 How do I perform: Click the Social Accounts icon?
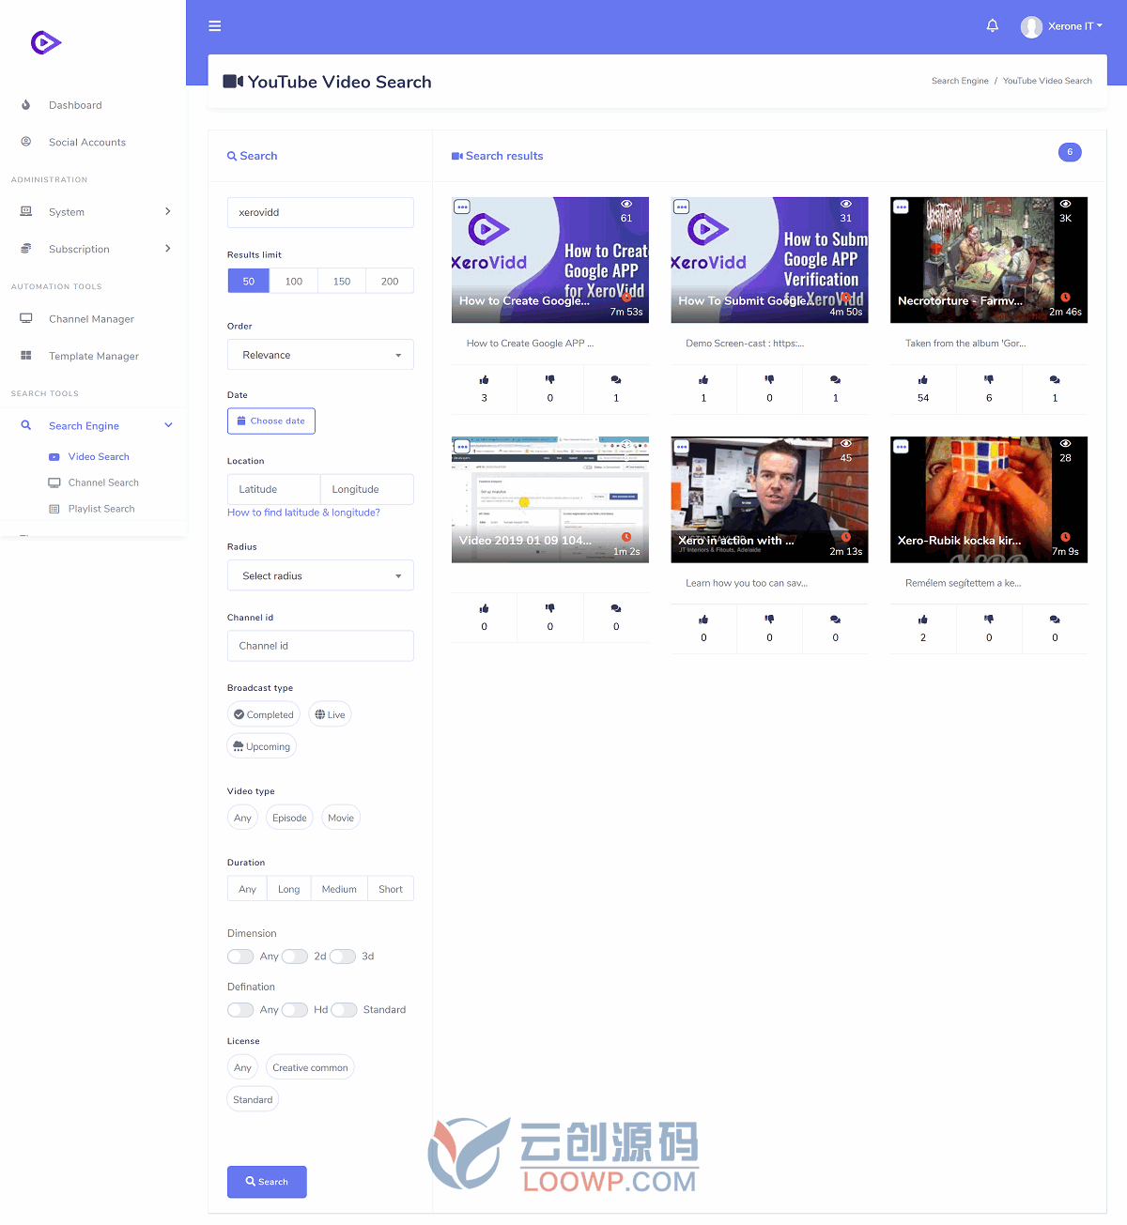(26, 142)
